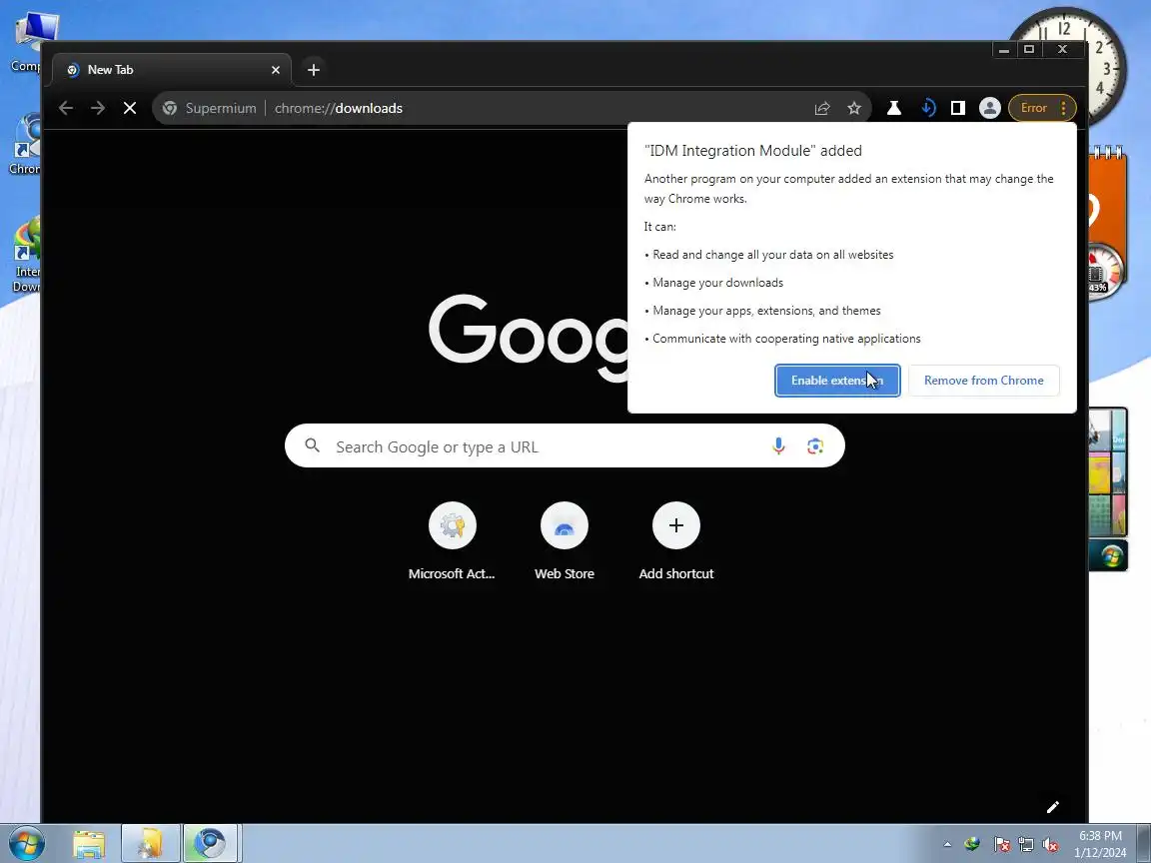Click Enable extension button
1151x863 pixels.
click(x=837, y=381)
